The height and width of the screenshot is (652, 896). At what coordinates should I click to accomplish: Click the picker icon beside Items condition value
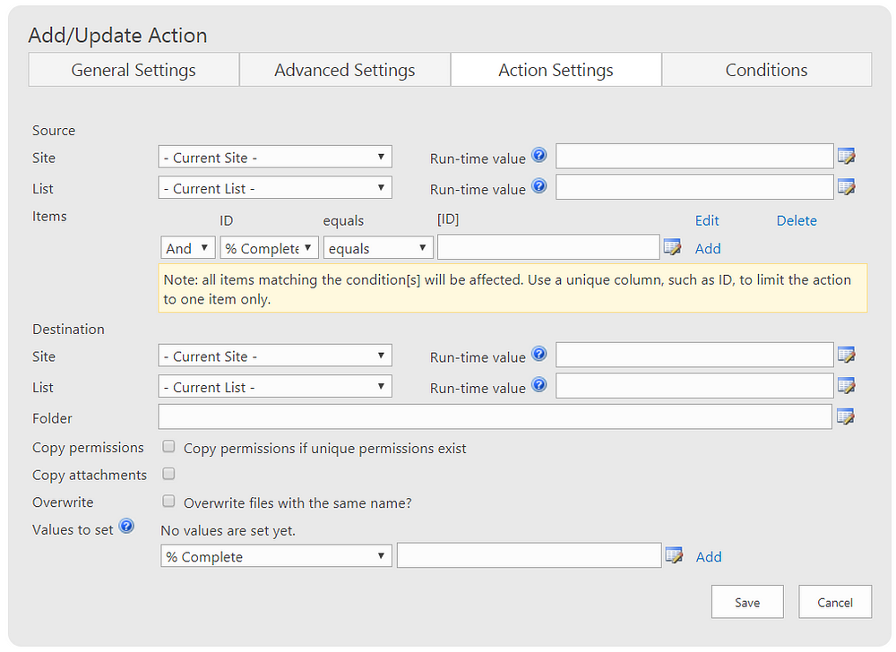tap(672, 247)
